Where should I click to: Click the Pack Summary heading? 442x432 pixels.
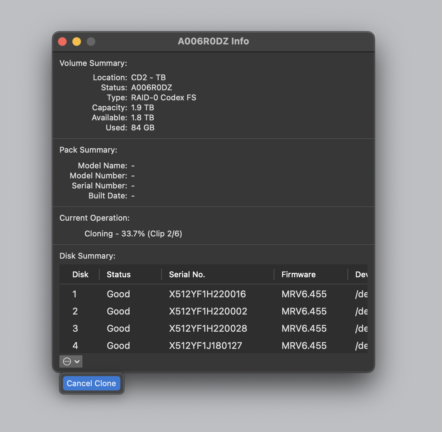[x=88, y=150]
